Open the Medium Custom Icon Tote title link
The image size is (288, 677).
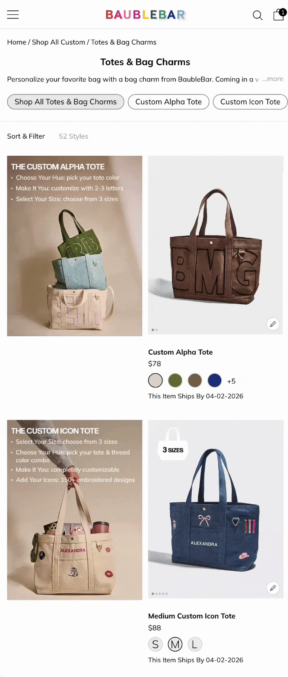pyautogui.click(x=192, y=616)
